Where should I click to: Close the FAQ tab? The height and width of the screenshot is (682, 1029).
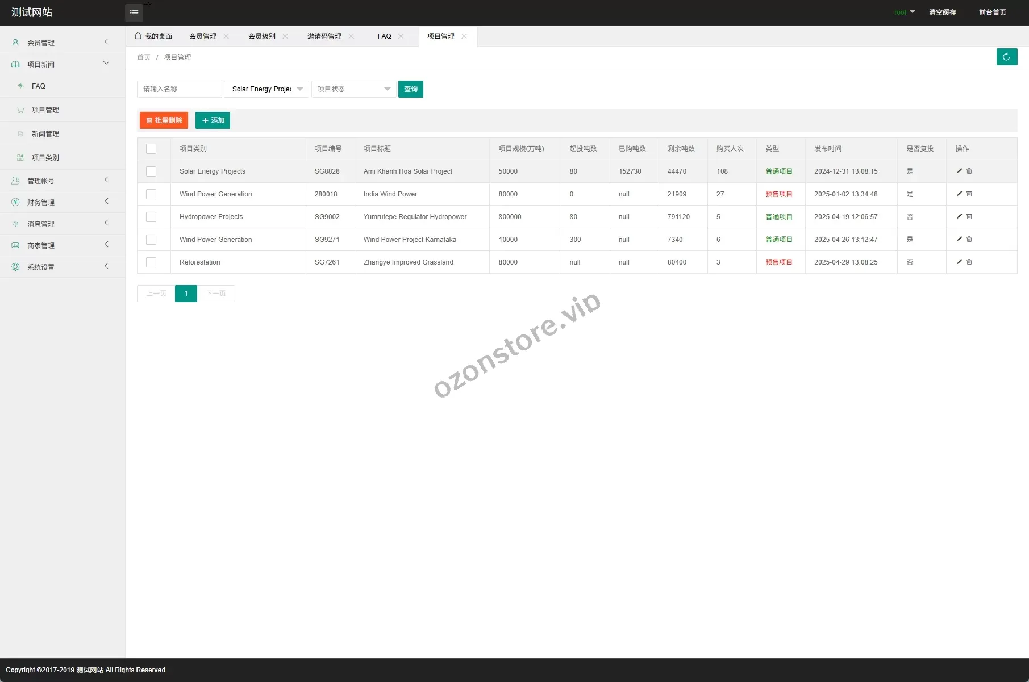click(x=401, y=36)
